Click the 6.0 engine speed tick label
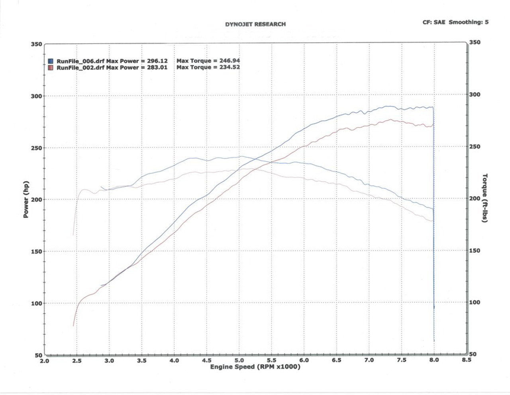510x395 pixels. tap(304, 360)
